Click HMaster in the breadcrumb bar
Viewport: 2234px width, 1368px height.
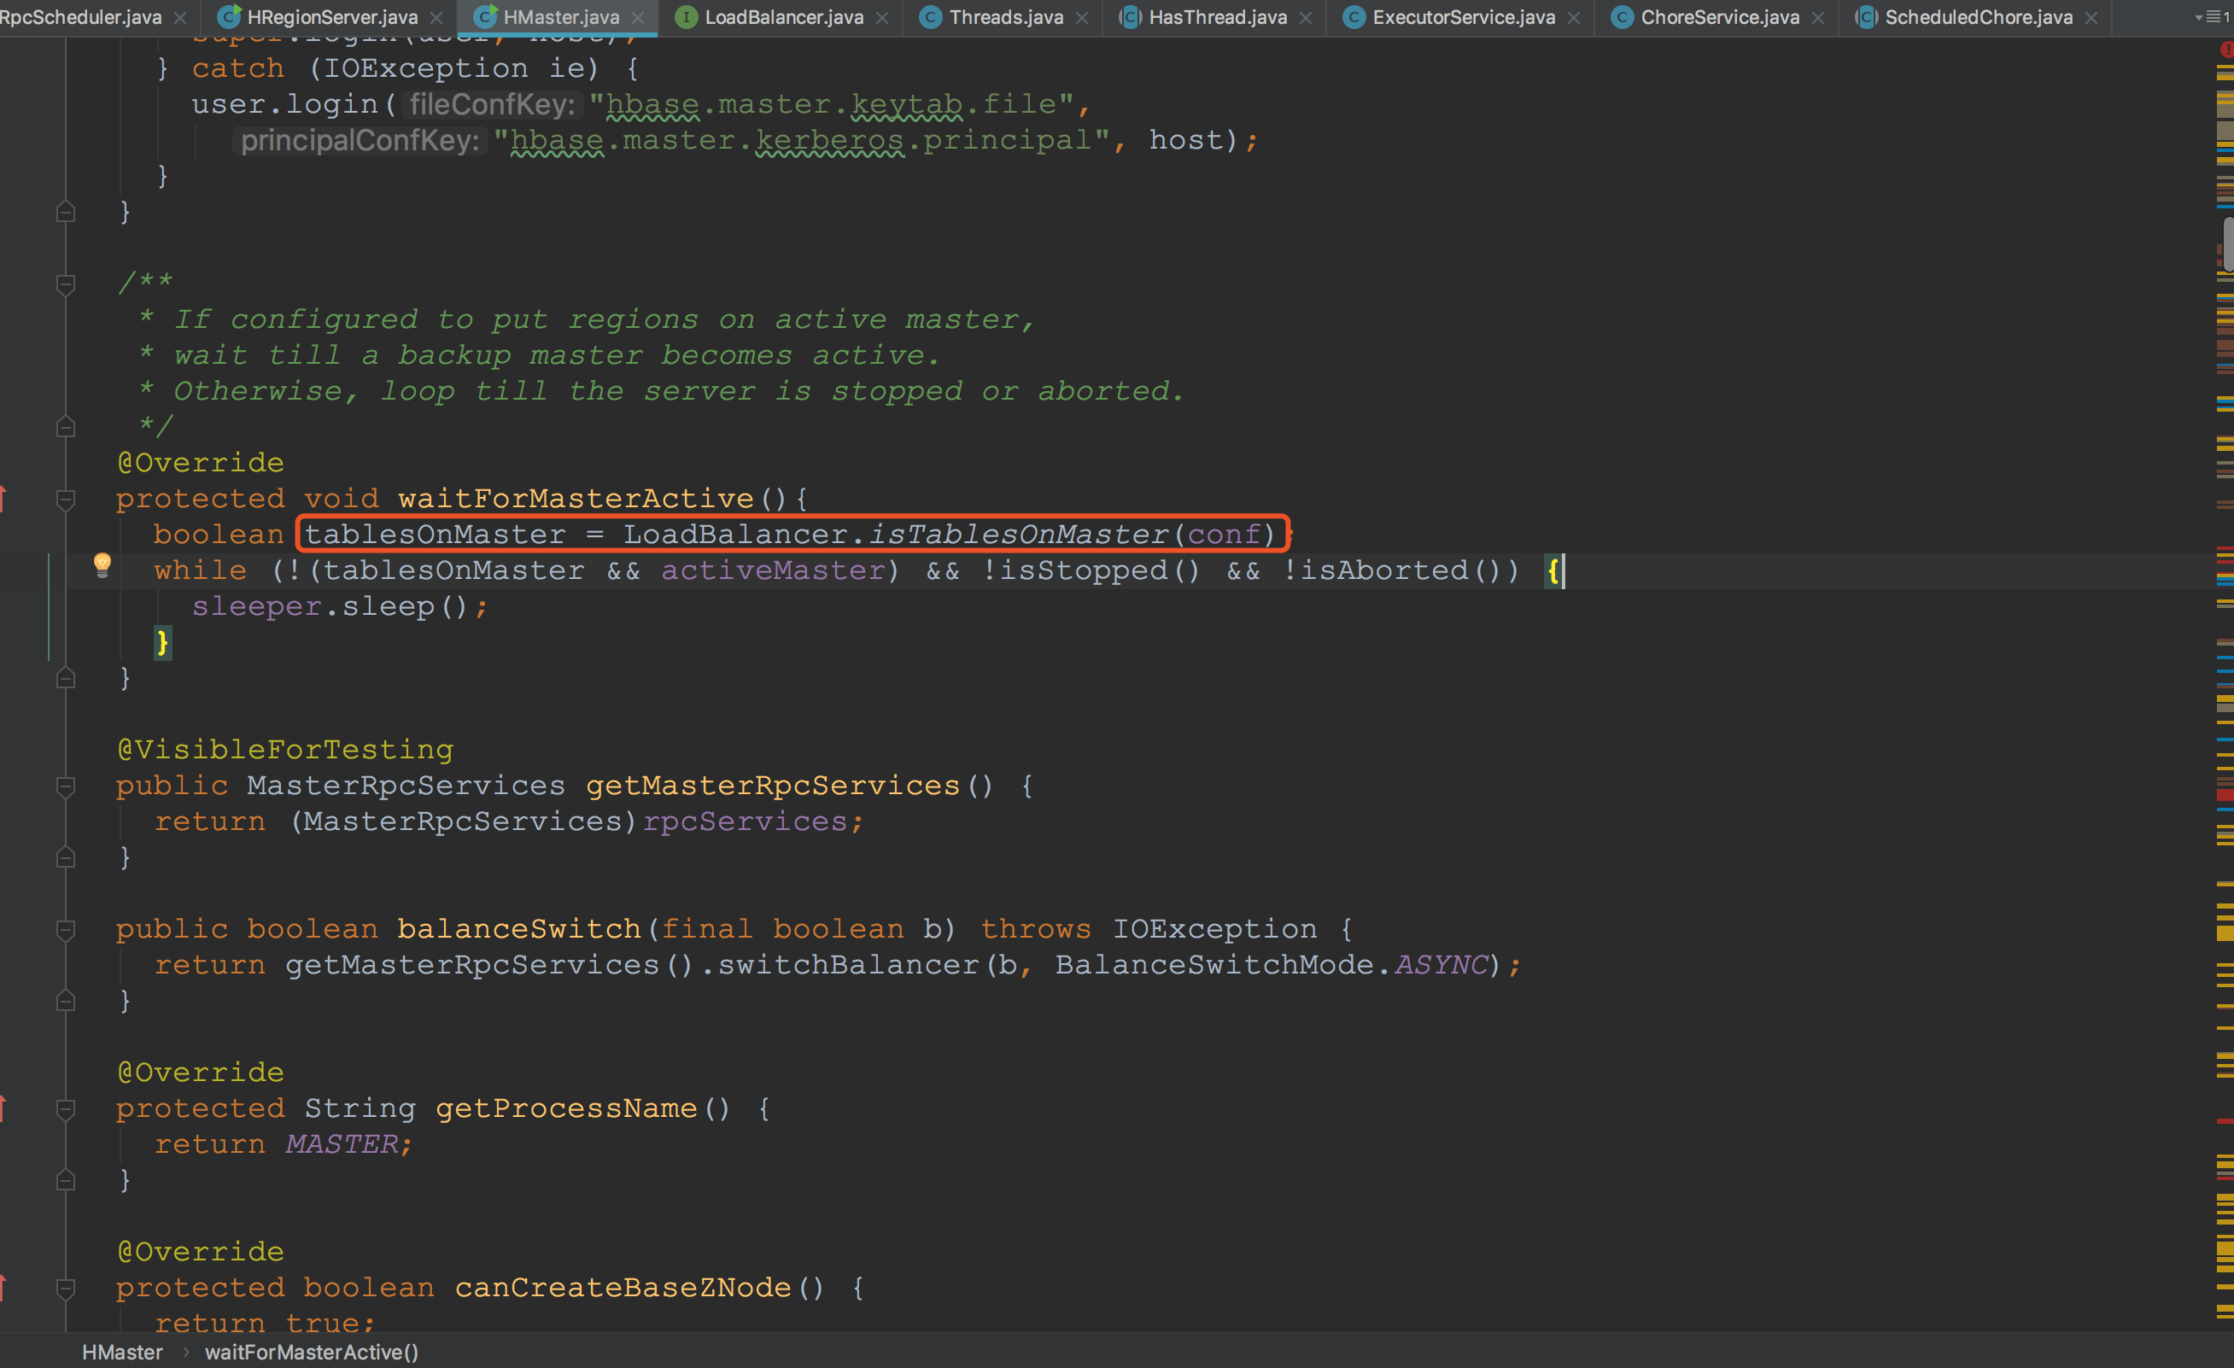point(122,1352)
